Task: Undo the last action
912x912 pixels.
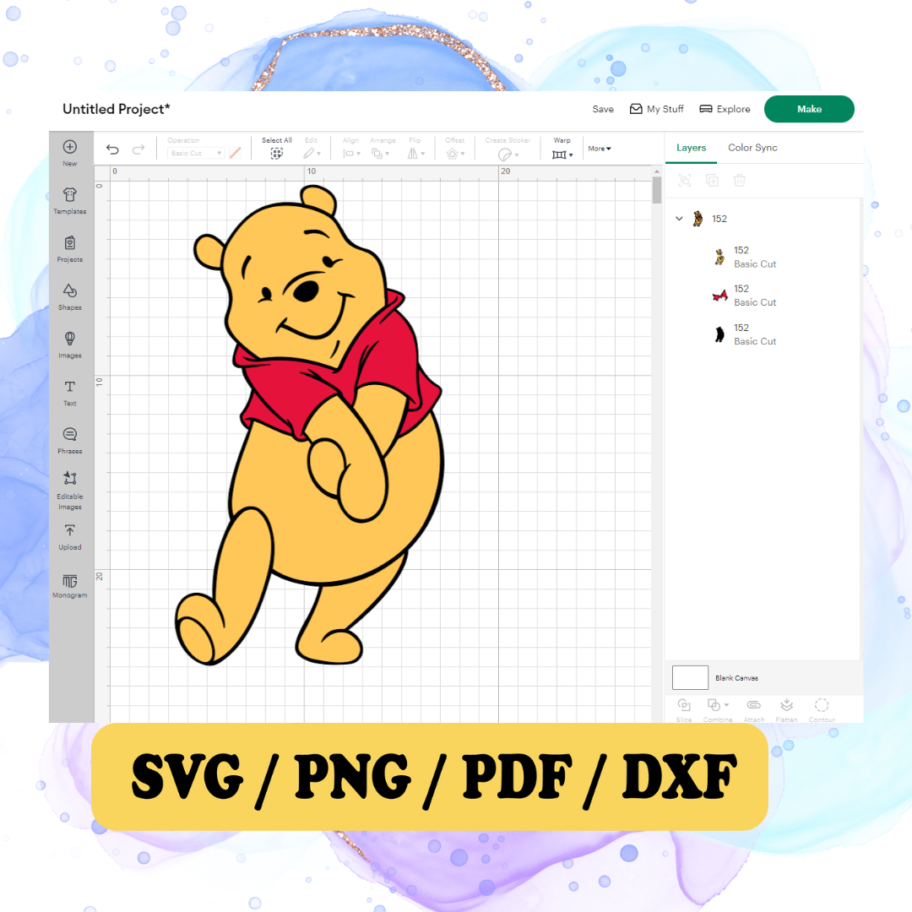Action: [113, 150]
